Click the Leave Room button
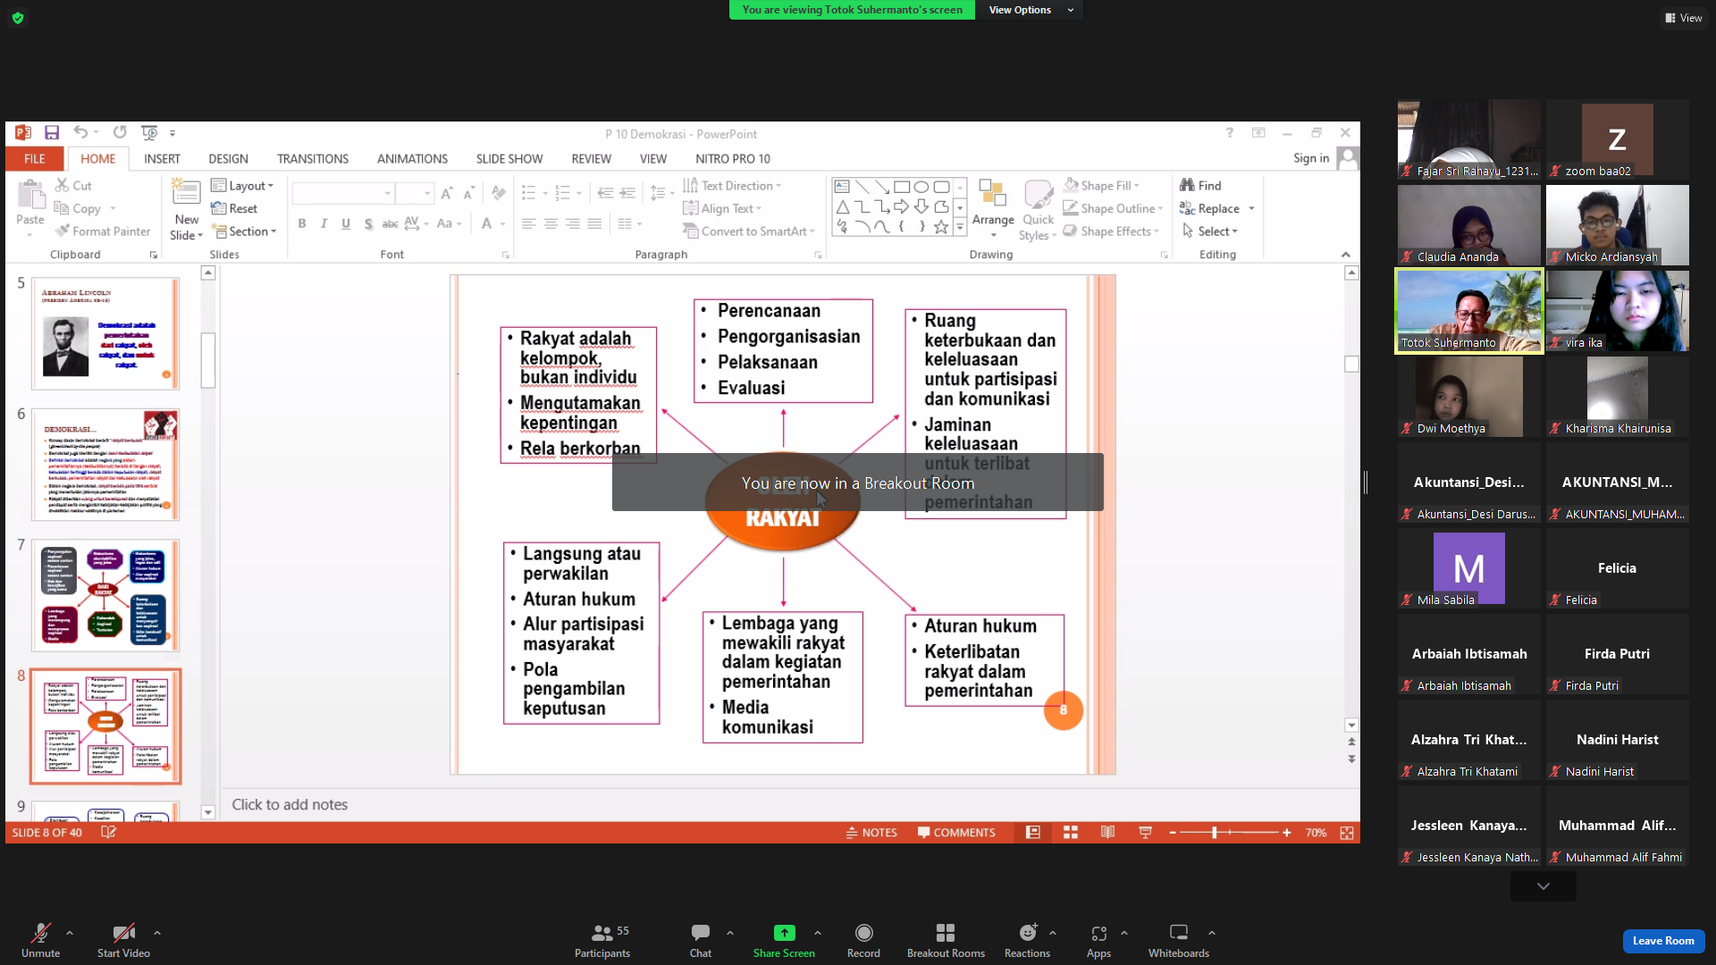 coord(1663,941)
